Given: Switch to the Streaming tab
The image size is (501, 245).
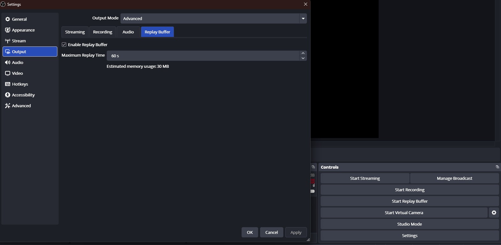Looking at the screenshot, I should point(75,32).
